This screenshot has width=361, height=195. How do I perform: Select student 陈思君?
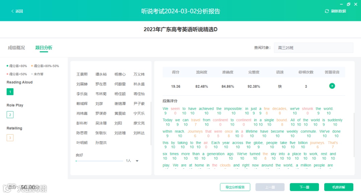pos(82,133)
